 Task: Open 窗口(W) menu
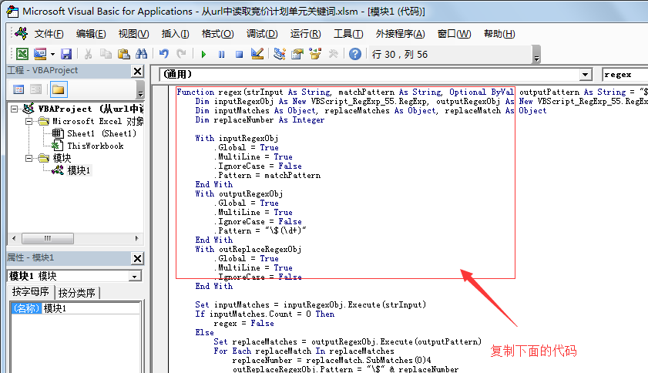[454, 34]
